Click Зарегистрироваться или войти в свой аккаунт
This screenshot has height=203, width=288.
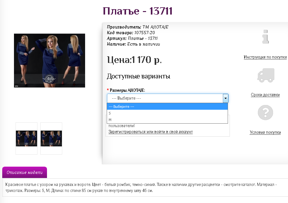[151, 132]
